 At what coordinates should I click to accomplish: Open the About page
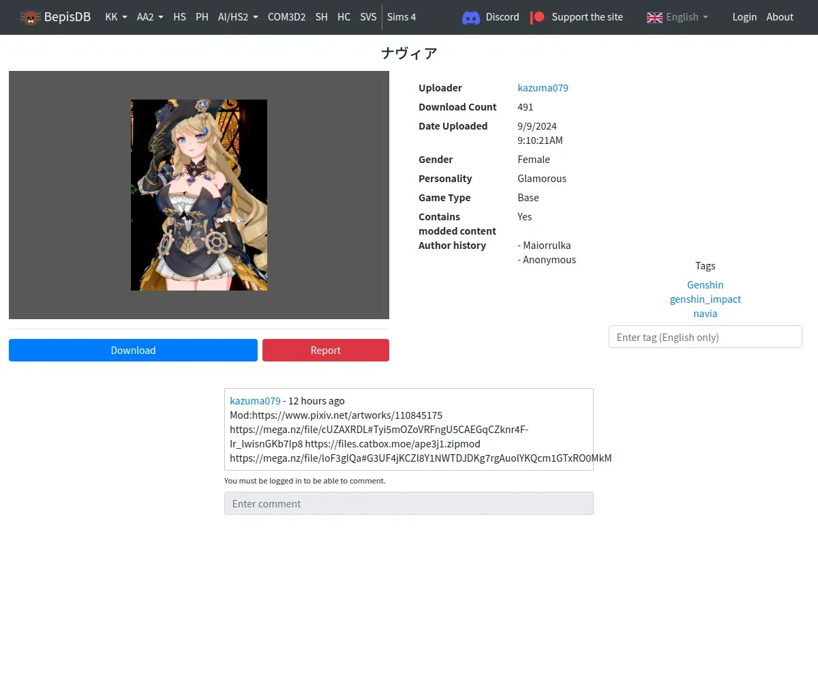click(x=780, y=17)
